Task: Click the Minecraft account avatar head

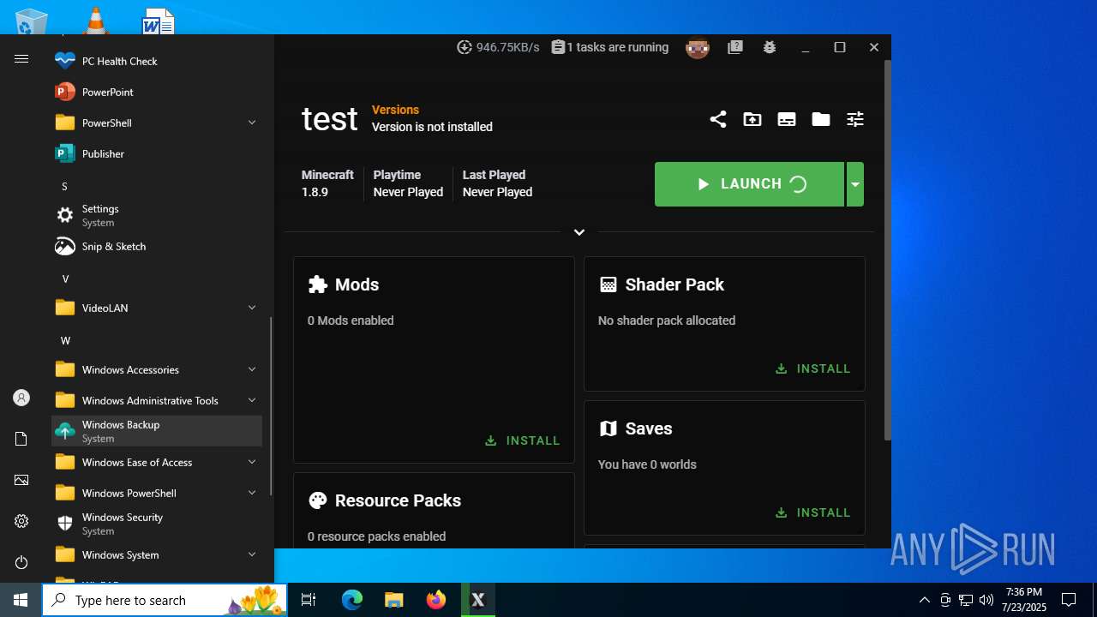Action: pos(698,48)
